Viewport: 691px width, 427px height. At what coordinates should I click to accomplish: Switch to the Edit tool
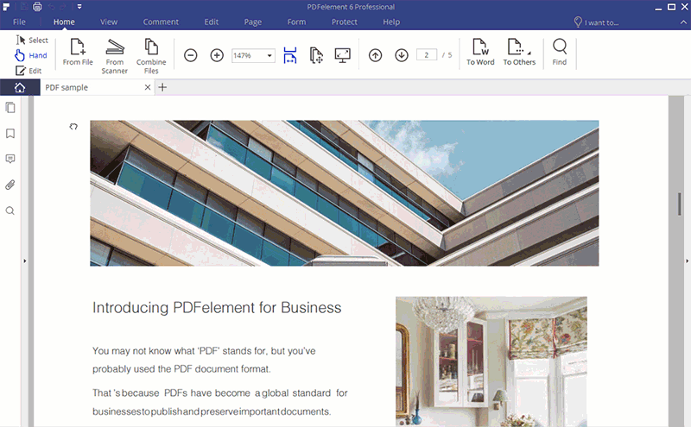(x=29, y=71)
